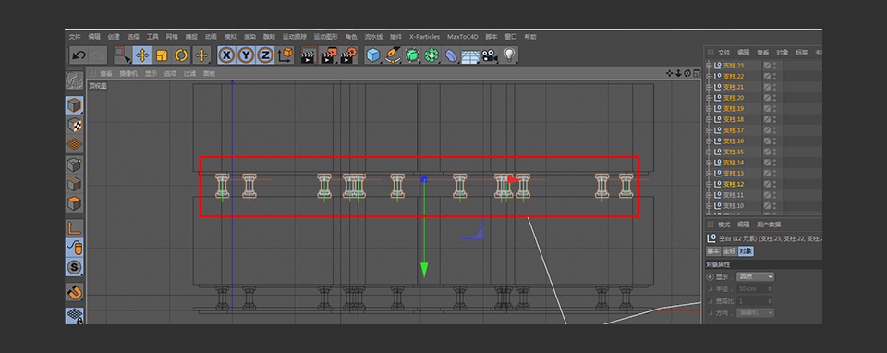Switch to the 坐标 tab

[x=729, y=251]
